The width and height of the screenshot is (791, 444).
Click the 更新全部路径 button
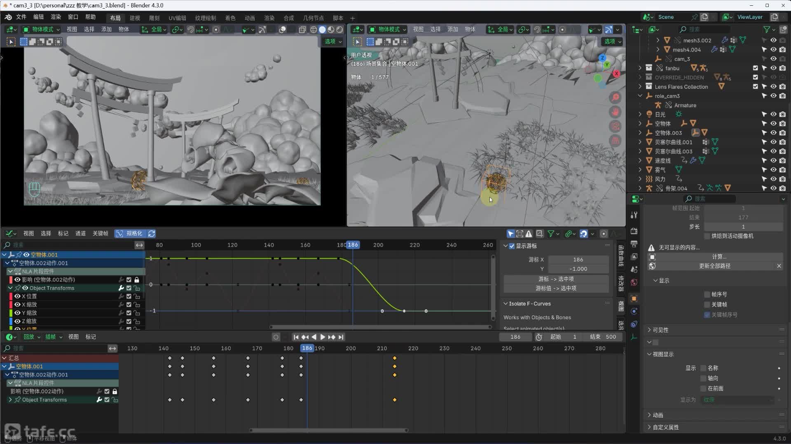pyautogui.click(x=714, y=266)
